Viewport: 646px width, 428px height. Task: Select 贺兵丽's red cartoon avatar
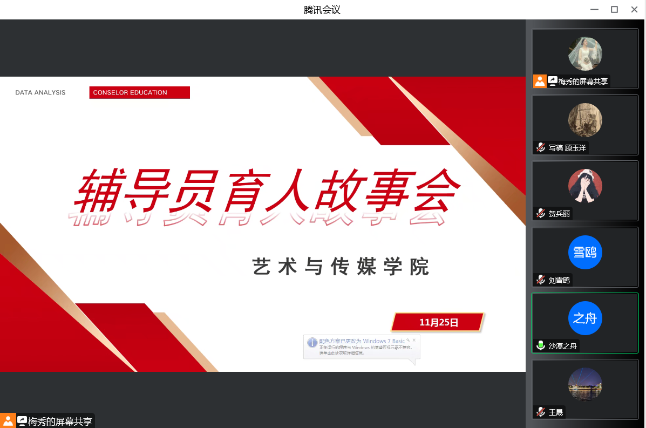click(x=585, y=186)
